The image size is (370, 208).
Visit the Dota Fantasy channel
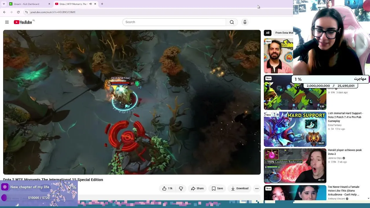click(335, 125)
